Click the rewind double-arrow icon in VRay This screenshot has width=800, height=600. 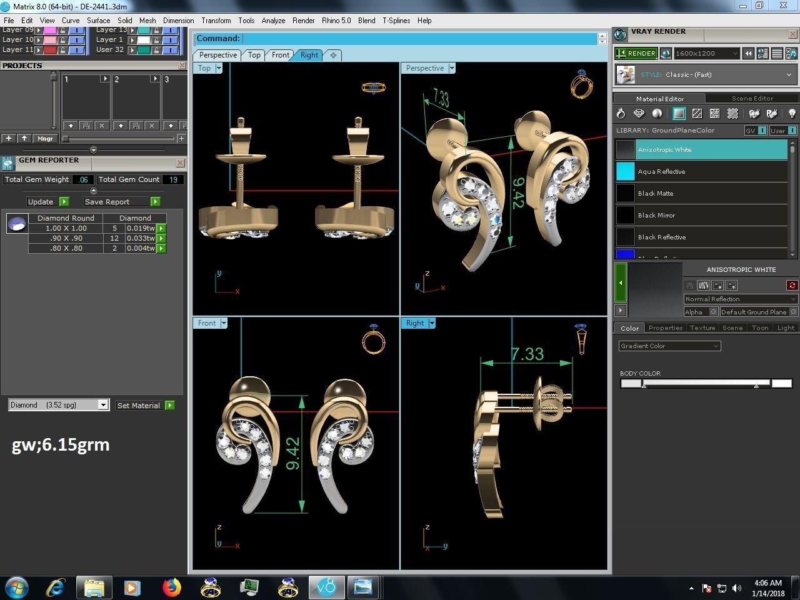(x=748, y=54)
